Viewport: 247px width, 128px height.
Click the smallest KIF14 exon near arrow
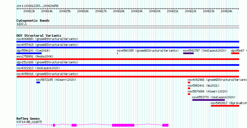[x=54, y=125]
